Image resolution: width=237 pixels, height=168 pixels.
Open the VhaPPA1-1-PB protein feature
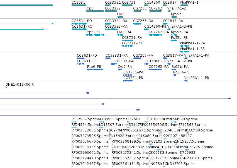[197, 78]
